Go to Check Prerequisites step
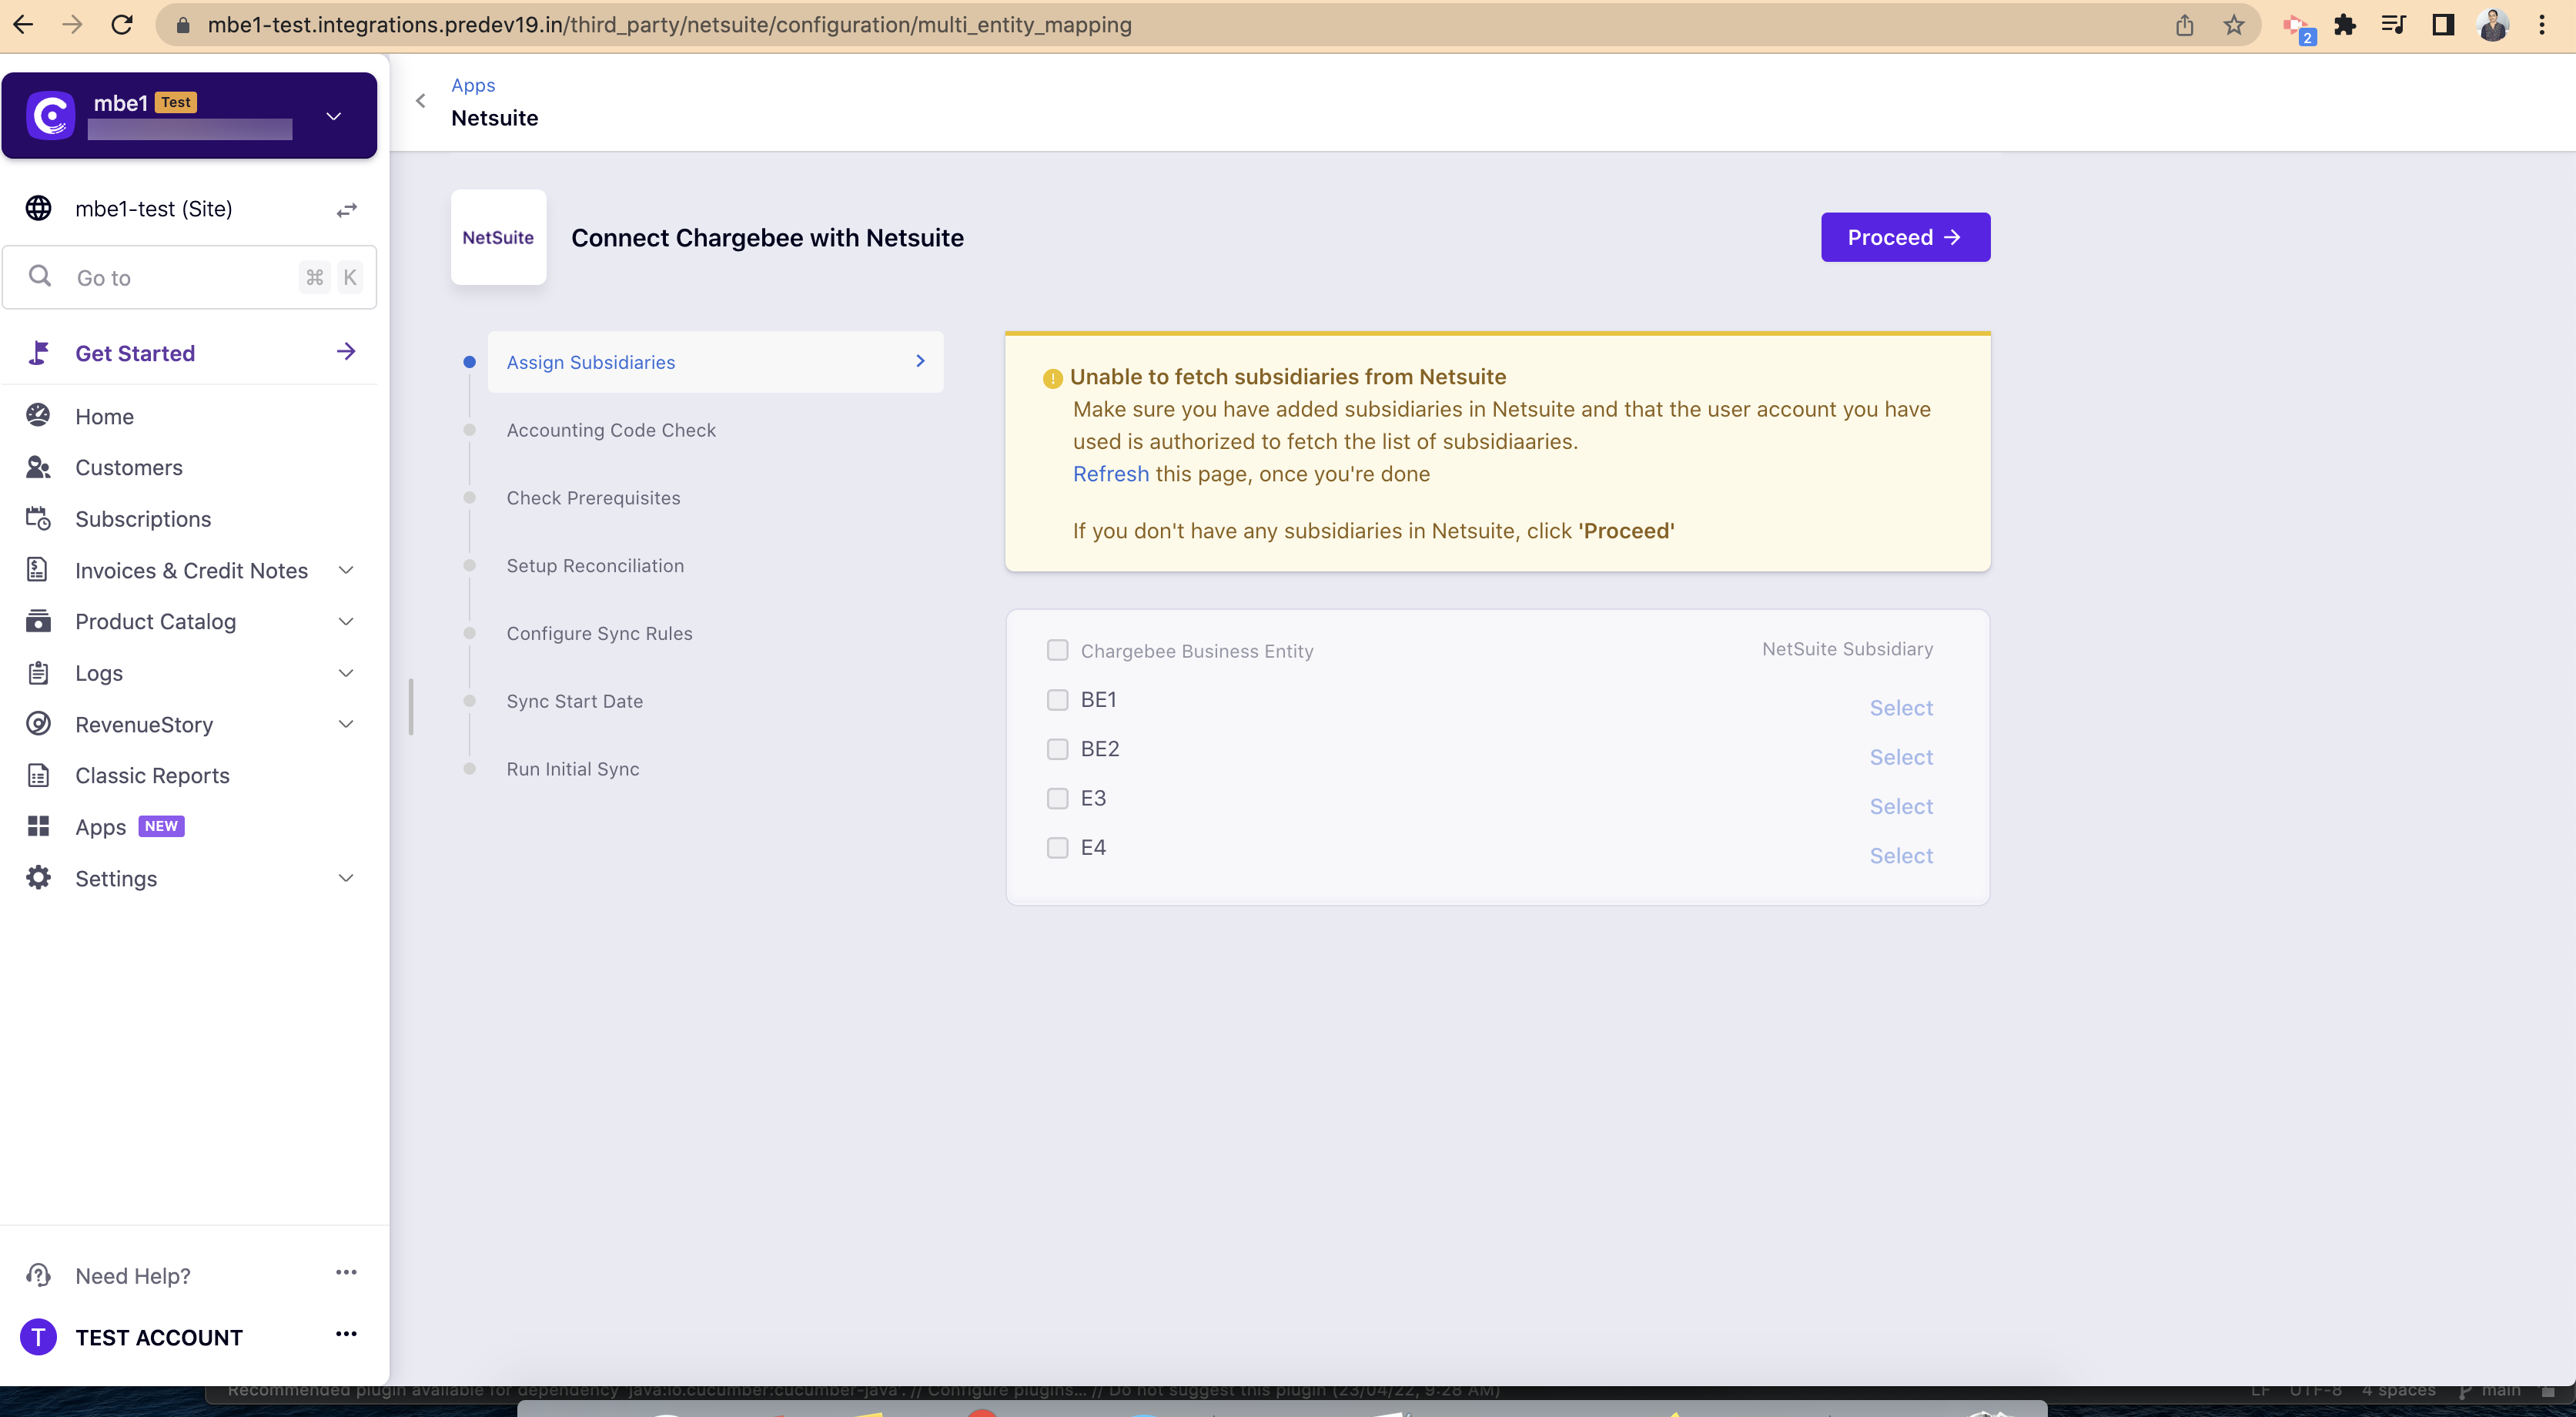2576x1417 pixels. (x=593, y=498)
